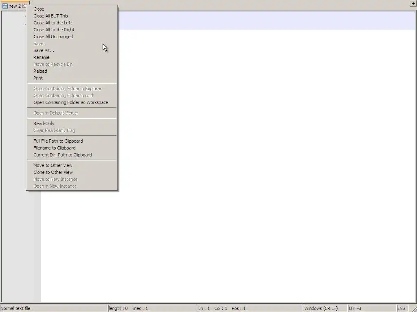The height and width of the screenshot is (312, 417).
Task: Click Open in Default Viewer
Action: click(x=72, y=113)
